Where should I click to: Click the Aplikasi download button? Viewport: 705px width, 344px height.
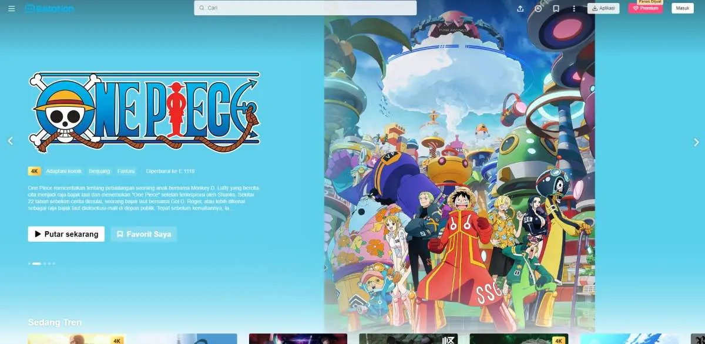pos(603,8)
